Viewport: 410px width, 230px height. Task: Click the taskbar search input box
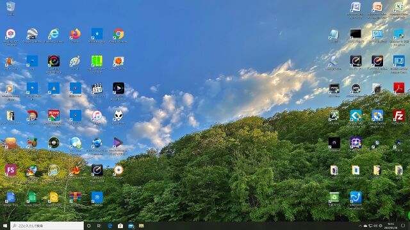47,226
